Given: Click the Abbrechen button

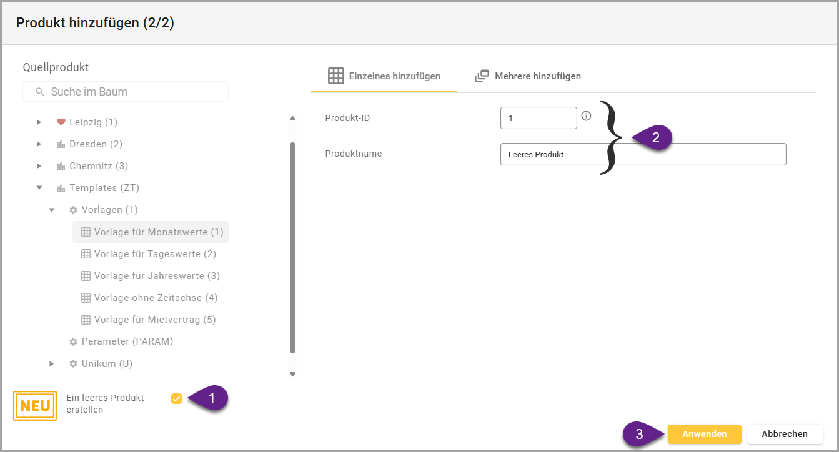Looking at the screenshot, I should [x=785, y=434].
